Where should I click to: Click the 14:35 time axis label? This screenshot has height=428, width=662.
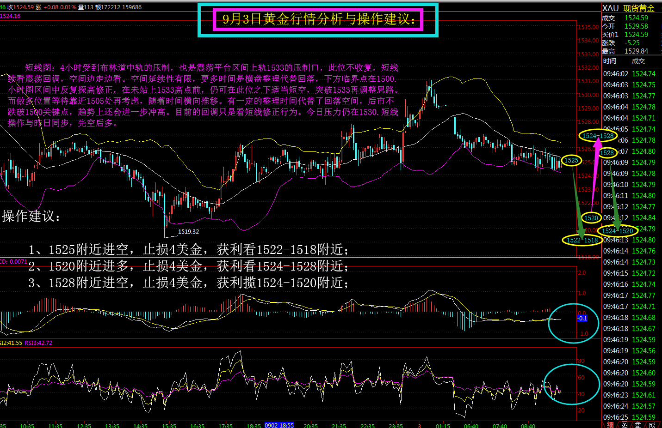coord(140,425)
